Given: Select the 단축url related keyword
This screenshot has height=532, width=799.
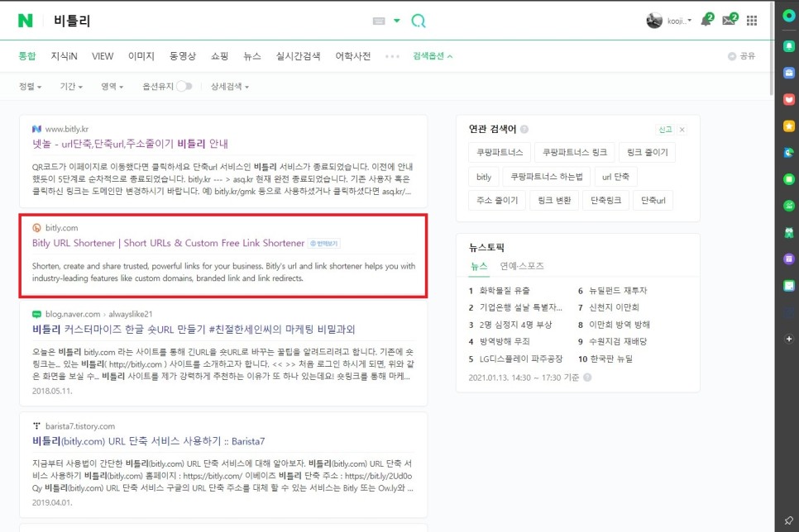Looking at the screenshot, I should [x=653, y=200].
